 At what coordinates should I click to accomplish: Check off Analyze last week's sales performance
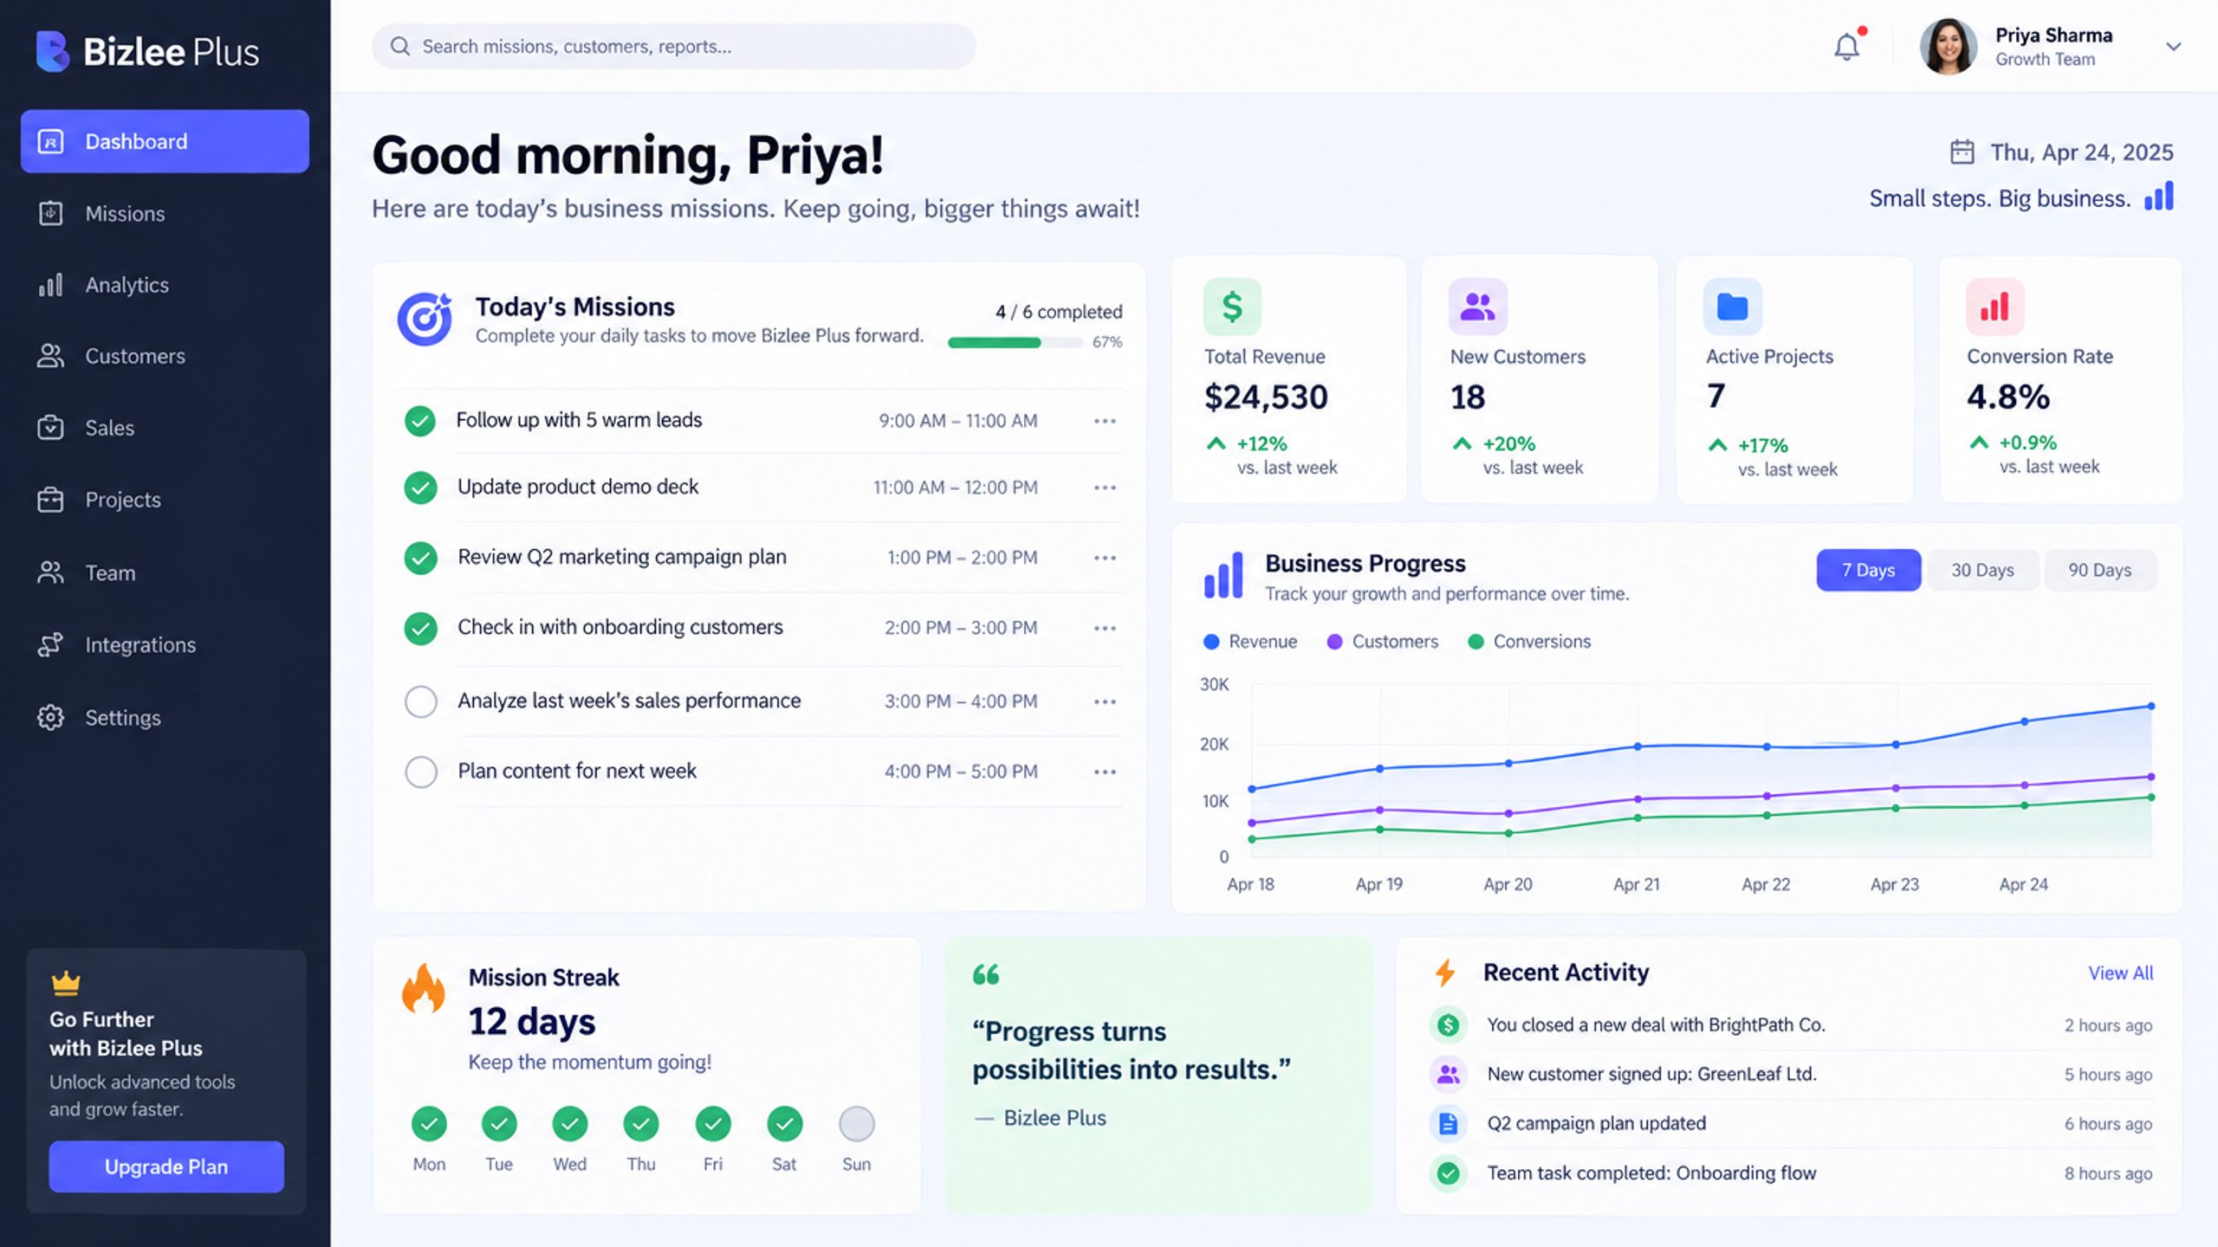coord(421,701)
